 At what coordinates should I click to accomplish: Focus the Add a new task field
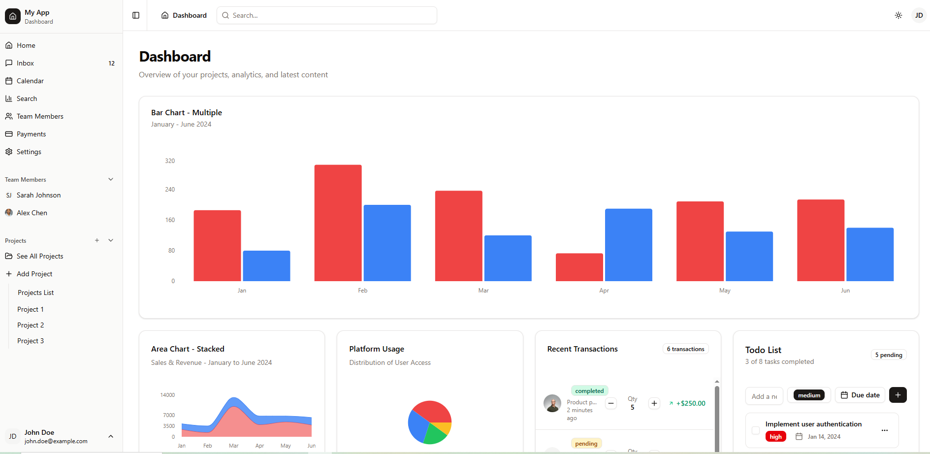tap(764, 396)
